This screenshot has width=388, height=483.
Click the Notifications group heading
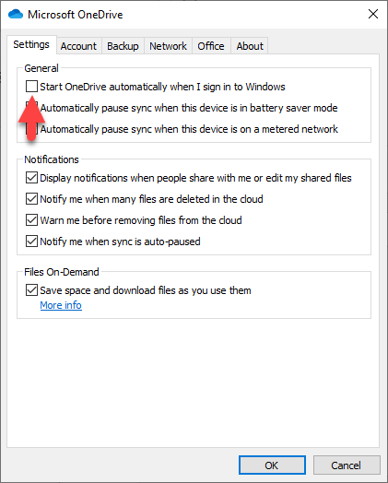[52, 159]
